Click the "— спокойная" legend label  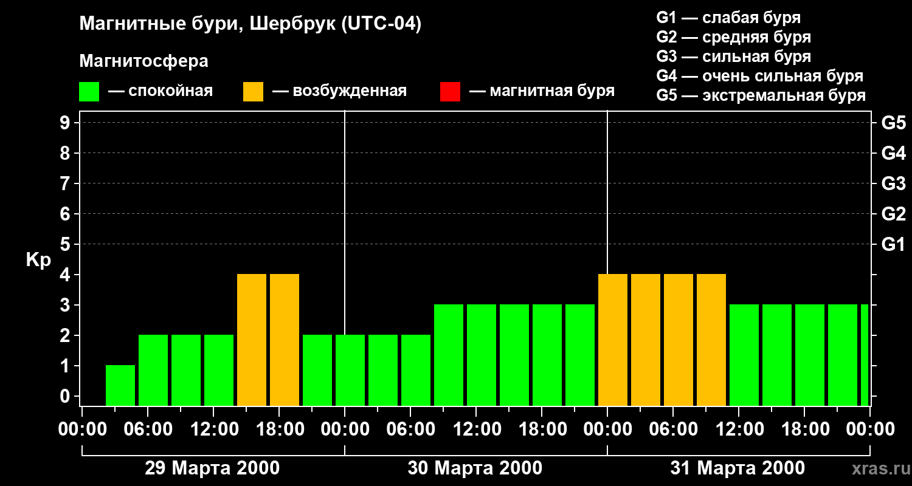161,91
